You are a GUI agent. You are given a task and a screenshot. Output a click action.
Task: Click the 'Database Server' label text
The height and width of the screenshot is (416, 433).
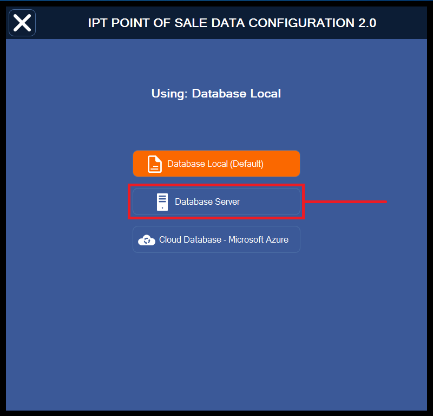(207, 202)
